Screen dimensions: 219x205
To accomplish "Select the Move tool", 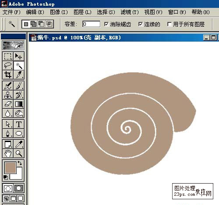I will click(19, 56).
